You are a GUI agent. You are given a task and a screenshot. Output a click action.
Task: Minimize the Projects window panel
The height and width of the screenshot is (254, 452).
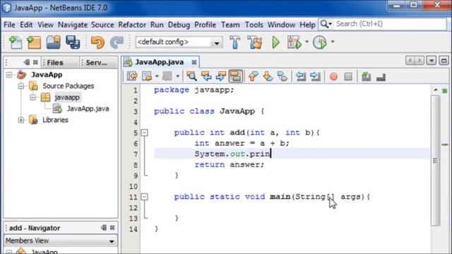pos(27,62)
